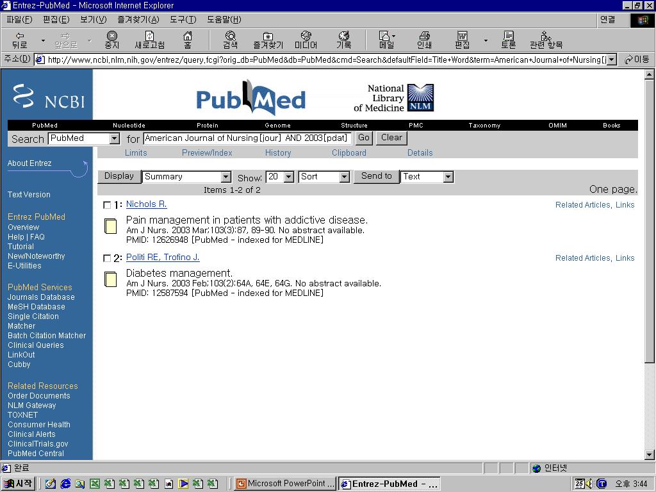Check the box for result 1 Nichols R.
Viewport: 656px width, 492px height.
click(107, 205)
